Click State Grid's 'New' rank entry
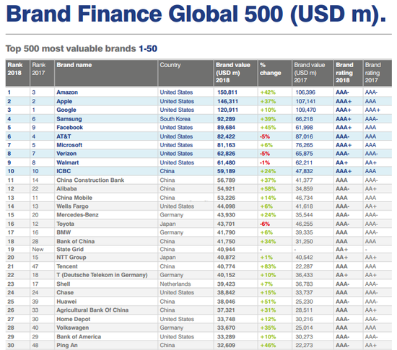Viewport: 397px width, 350px height. [x=38, y=250]
